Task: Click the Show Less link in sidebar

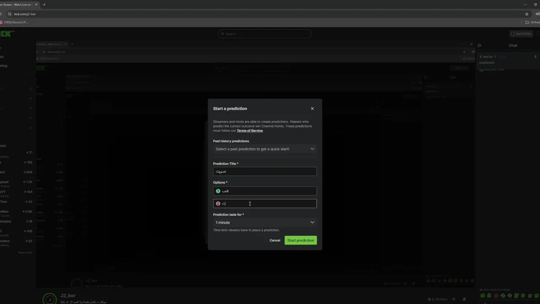Action: 25,252
